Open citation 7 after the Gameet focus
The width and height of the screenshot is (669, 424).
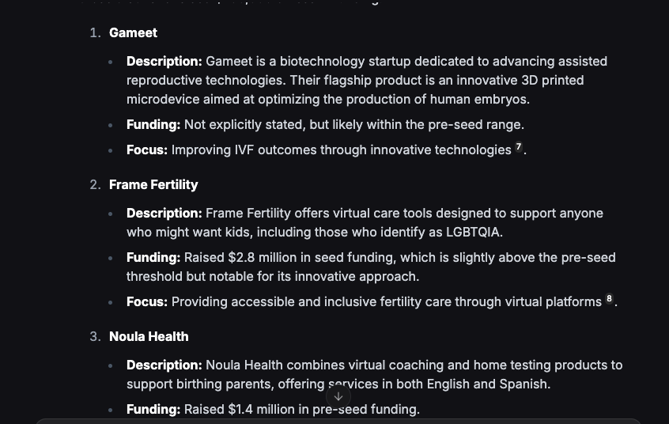(519, 147)
